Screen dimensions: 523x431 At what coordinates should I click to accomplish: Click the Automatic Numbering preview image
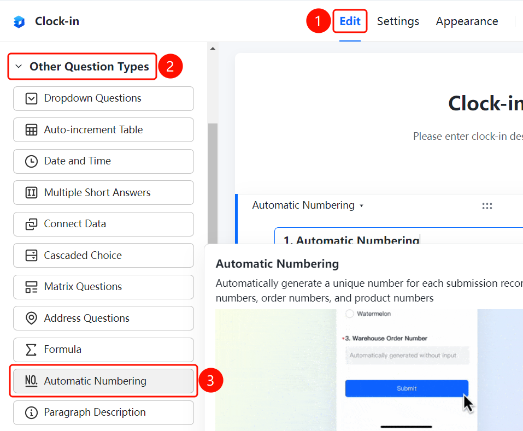369,370
